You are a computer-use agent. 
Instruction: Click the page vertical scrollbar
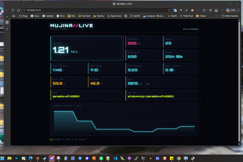click(239, 82)
